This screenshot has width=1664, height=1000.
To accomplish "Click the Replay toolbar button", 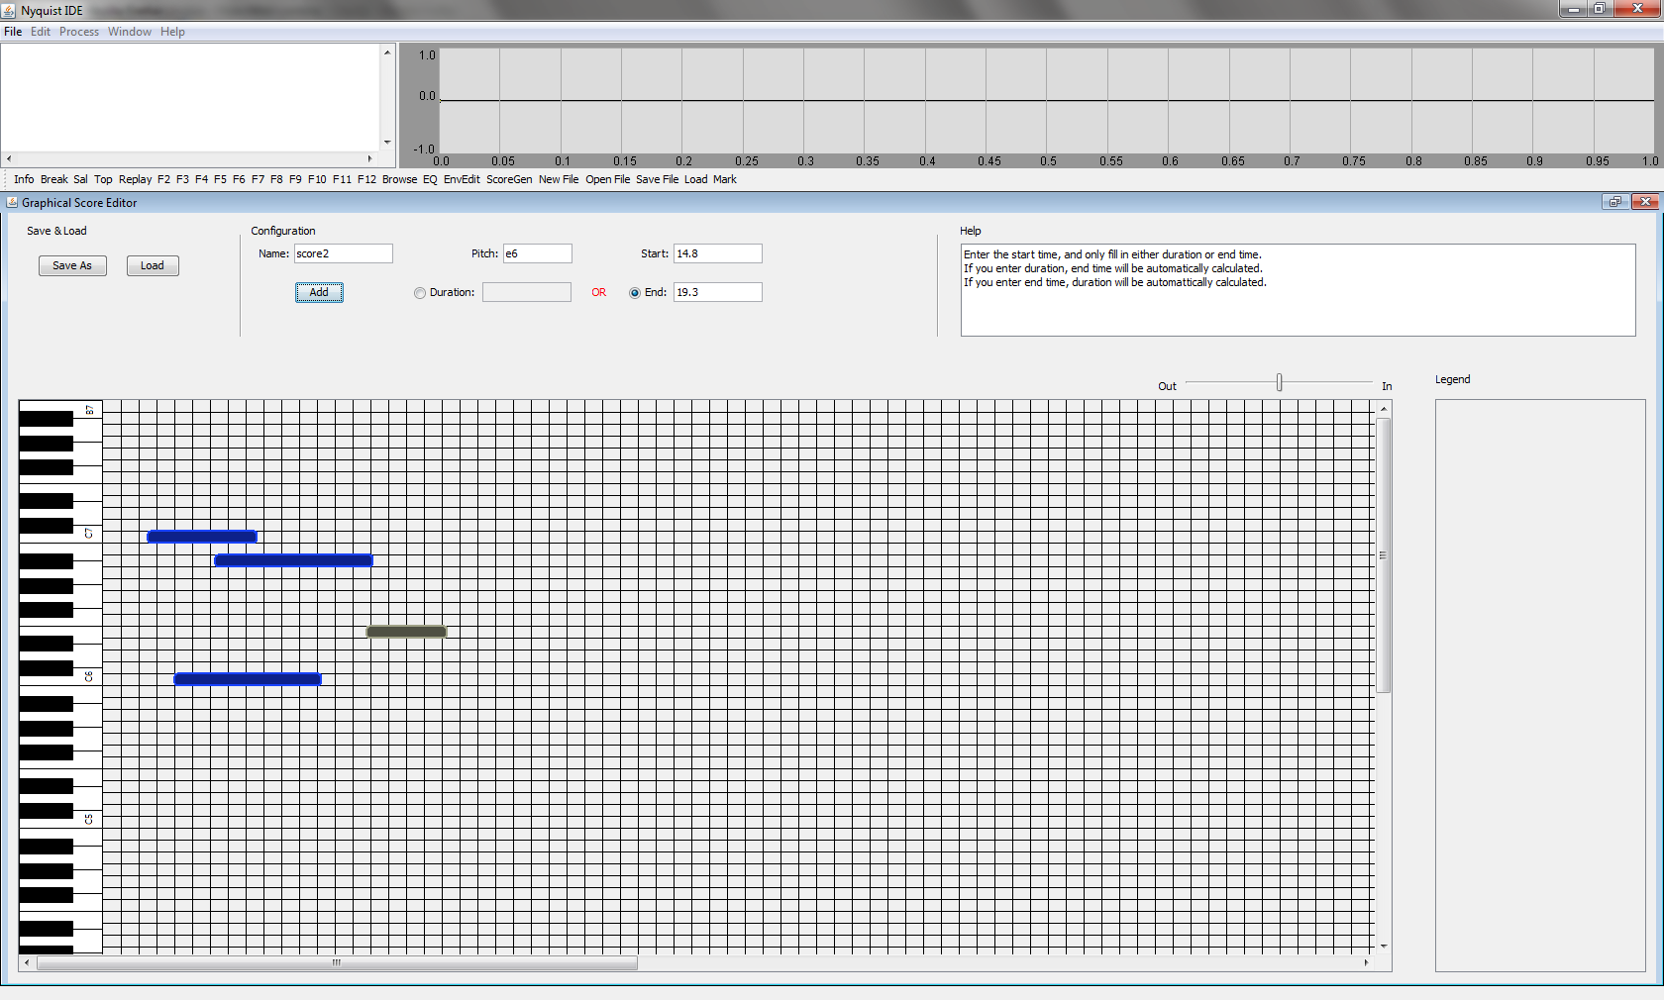I will coord(135,179).
